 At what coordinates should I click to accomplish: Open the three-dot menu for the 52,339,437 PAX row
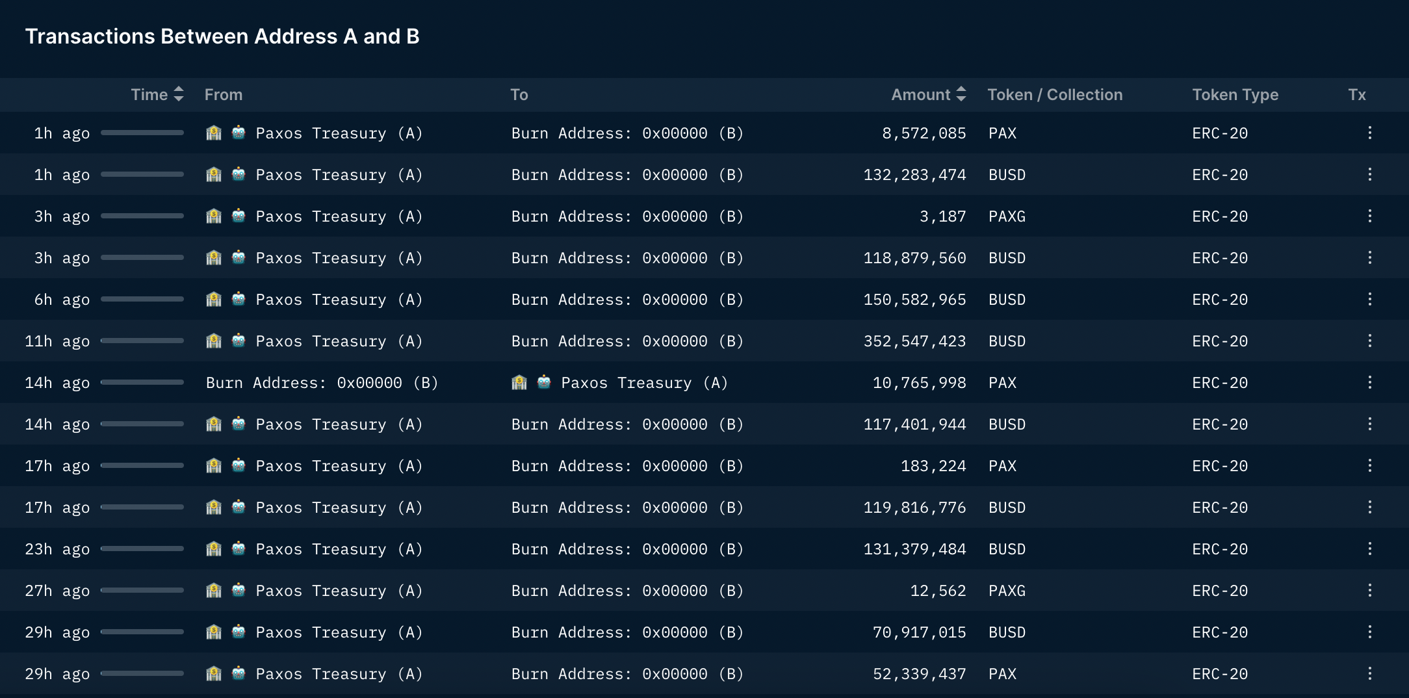(1369, 673)
